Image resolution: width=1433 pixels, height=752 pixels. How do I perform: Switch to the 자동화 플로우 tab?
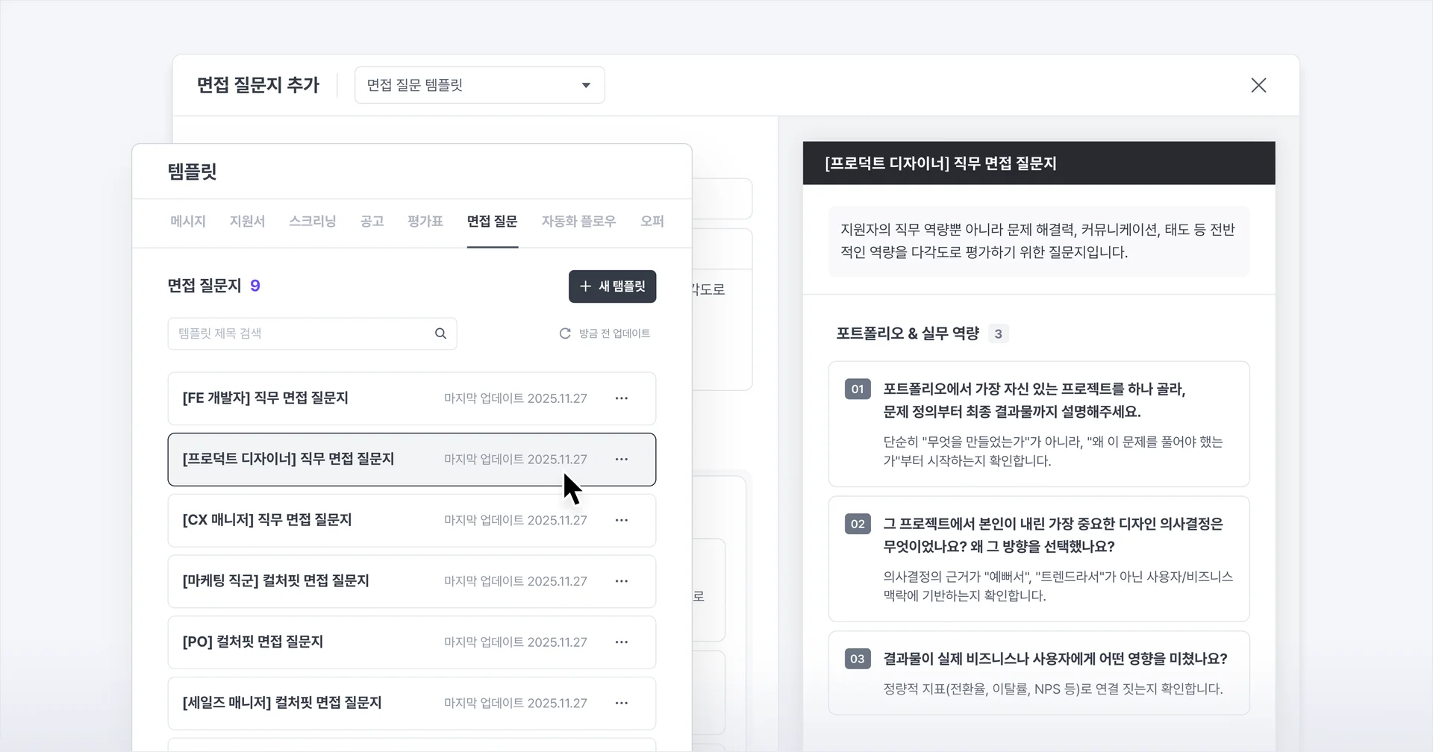tap(578, 221)
